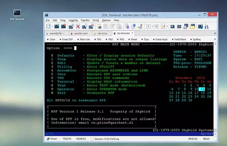Click the Clear user button
The height and width of the screenshot is (146, 227).
(x=51, y=39)
